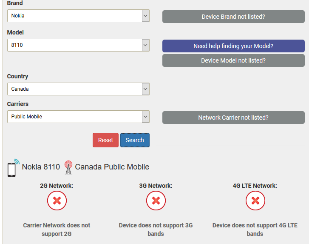The image size is (309, 244).
Task: Click 'Device Brand not listed?' button
Action: [x=233, y=17]
